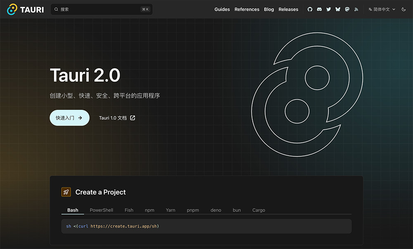Screen dimensions: 413x249
Task: Open the Twitter icon link
Action: [x=328, y=9]
